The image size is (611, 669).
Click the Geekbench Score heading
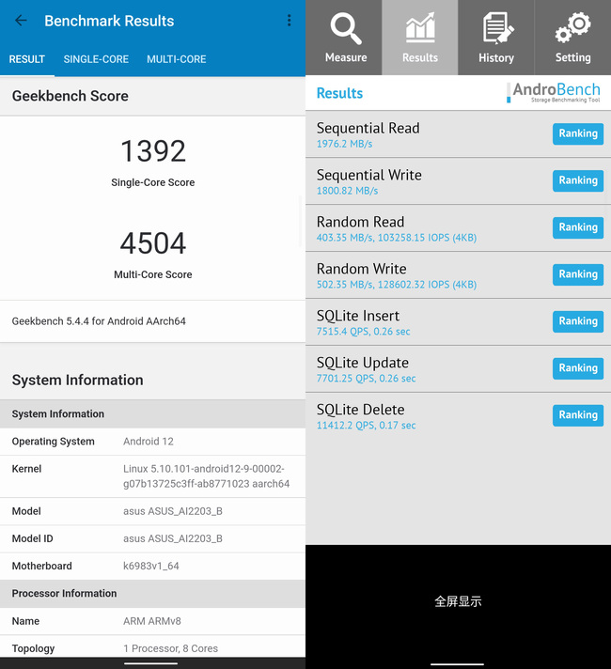[70, 96]
